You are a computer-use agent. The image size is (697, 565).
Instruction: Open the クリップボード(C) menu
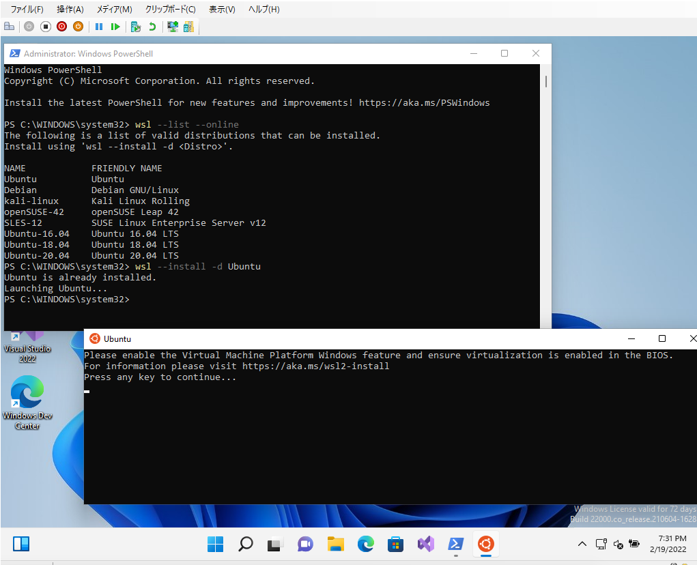coord(170,9)
